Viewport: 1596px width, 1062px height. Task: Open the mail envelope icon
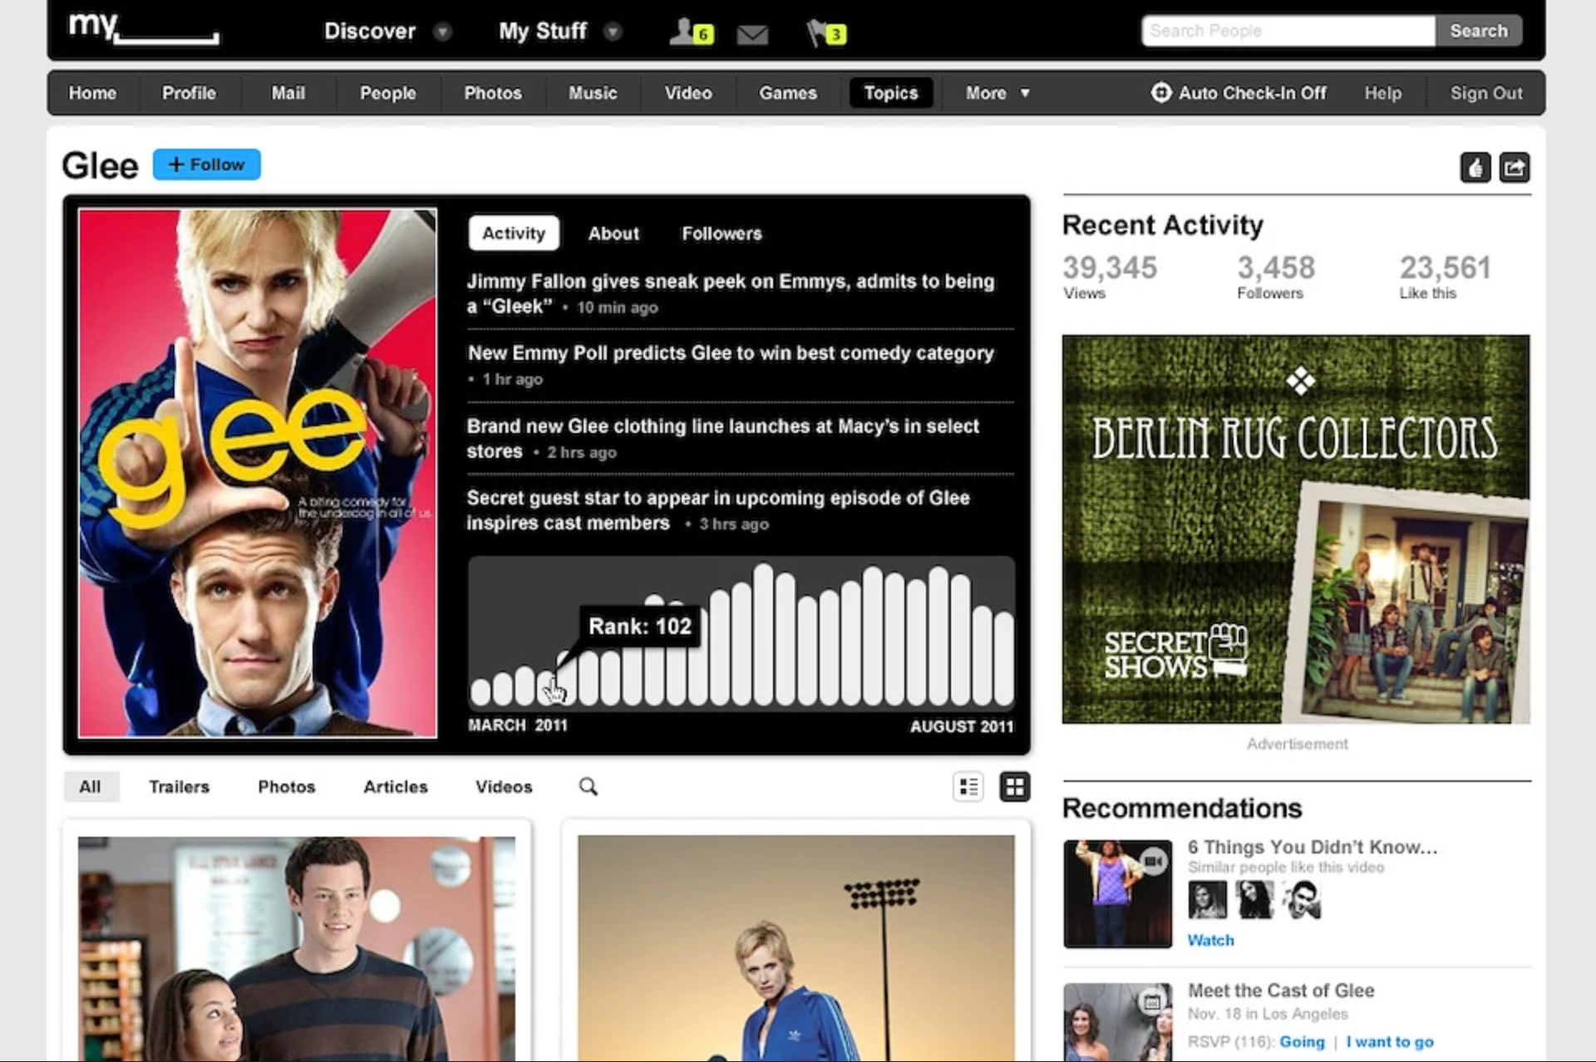point(752,34)
